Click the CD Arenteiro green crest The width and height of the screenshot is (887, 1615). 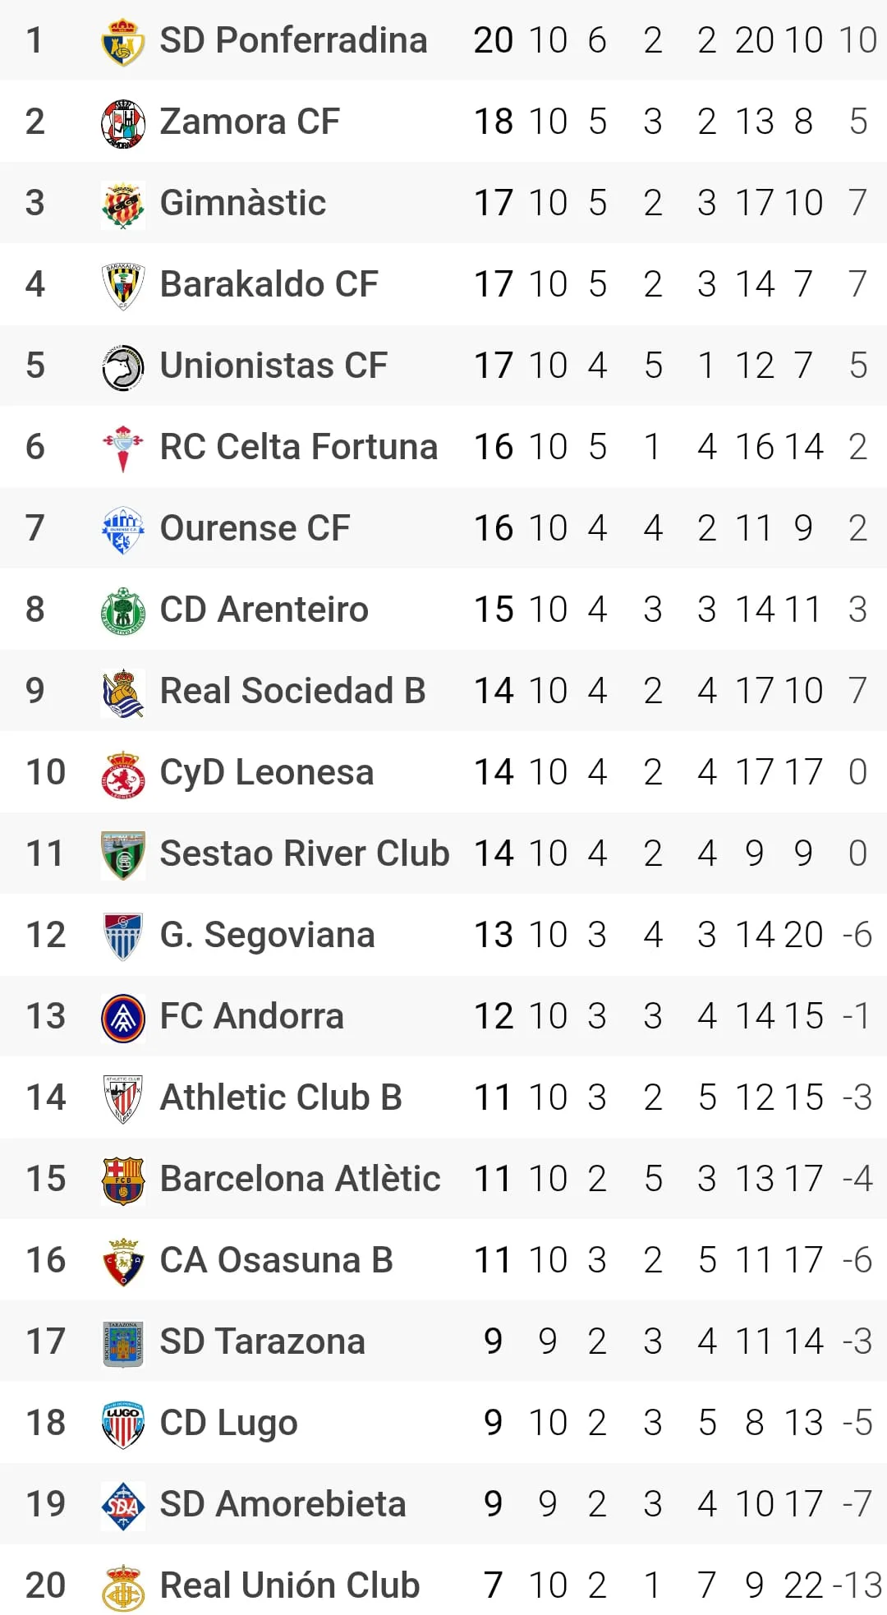coord(122,610)
